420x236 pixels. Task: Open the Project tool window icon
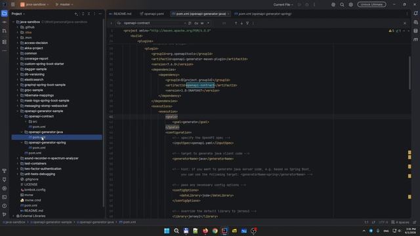5,13
